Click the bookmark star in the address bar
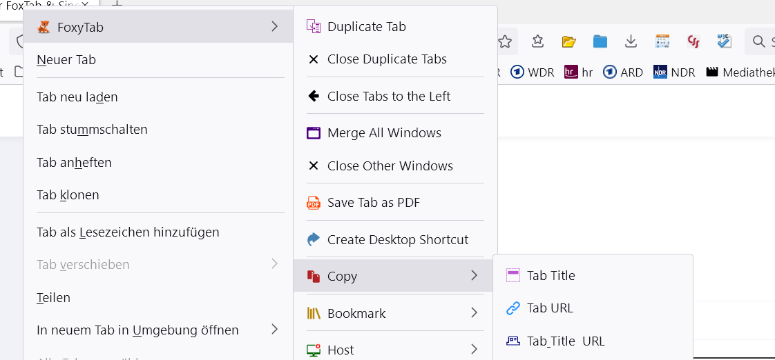775x360 pixels. pos(505,42)
